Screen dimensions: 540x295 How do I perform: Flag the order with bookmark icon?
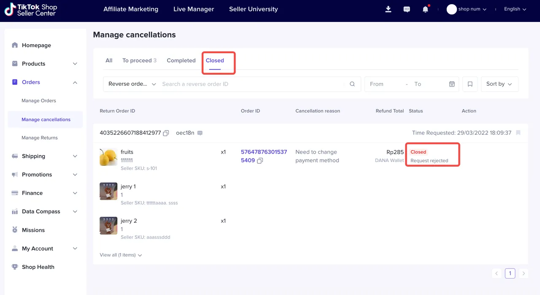click(x=518, y=133)
